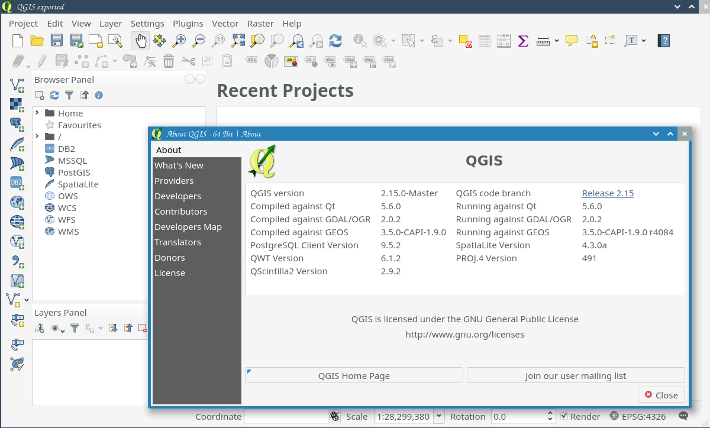Open the Plugins menu
The image size is (710, 428).
pos(188,24)
